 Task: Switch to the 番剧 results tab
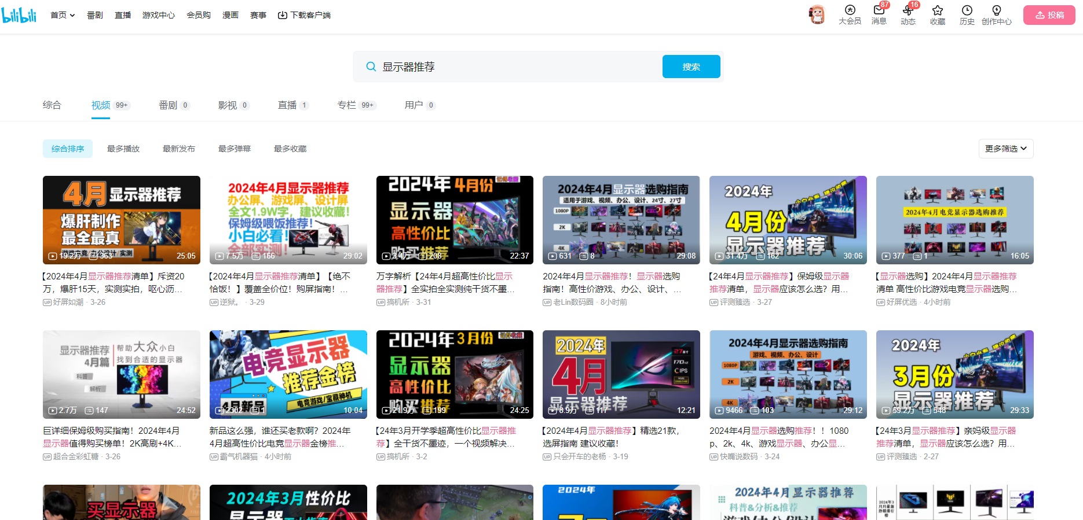(x=174, y=105)
